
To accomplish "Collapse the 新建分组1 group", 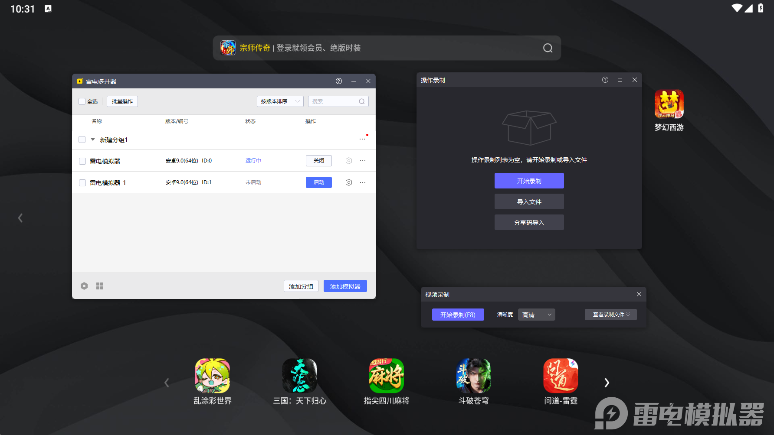I will tap(93, 140).
